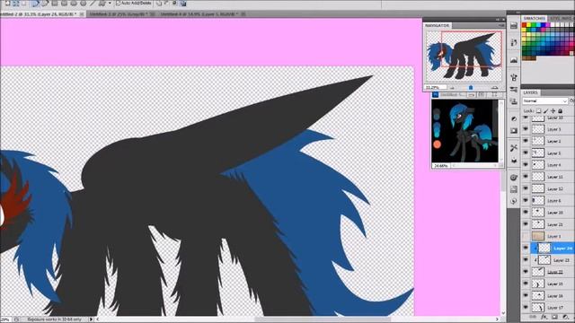Zoom out using Navigator small mountain icon
This screenshot has height=323, width=575.
click(x=452, y=88)
